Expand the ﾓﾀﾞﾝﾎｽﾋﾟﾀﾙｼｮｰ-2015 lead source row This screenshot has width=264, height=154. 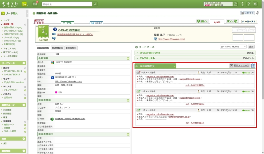coord(195,53)
